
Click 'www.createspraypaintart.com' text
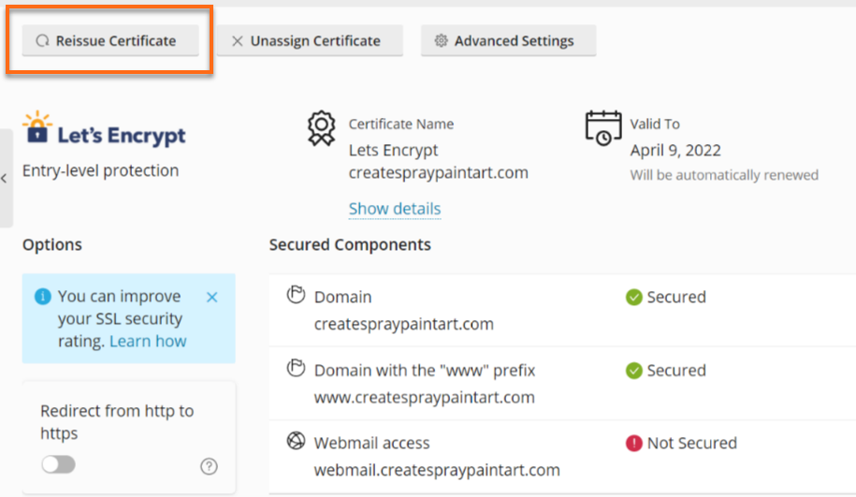coord(424,397)
